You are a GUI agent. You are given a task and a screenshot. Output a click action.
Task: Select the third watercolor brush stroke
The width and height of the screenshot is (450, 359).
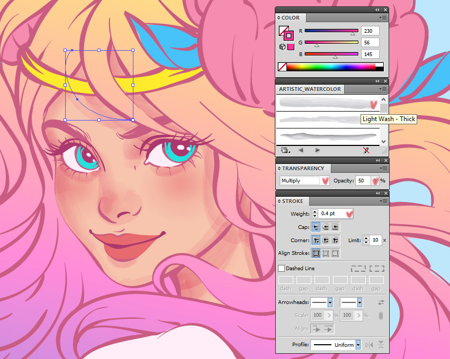click(x=328, y=136)
